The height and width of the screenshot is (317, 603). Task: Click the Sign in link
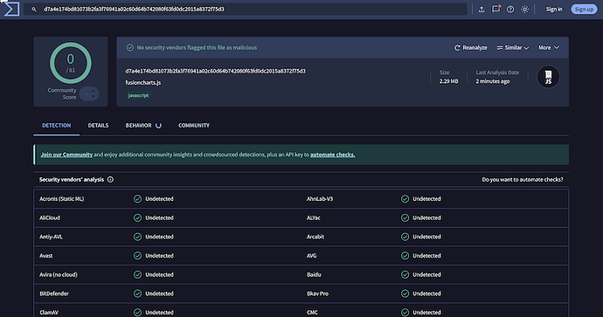[x=554, y=10]
